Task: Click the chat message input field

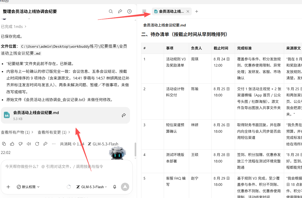Action: 67,166
